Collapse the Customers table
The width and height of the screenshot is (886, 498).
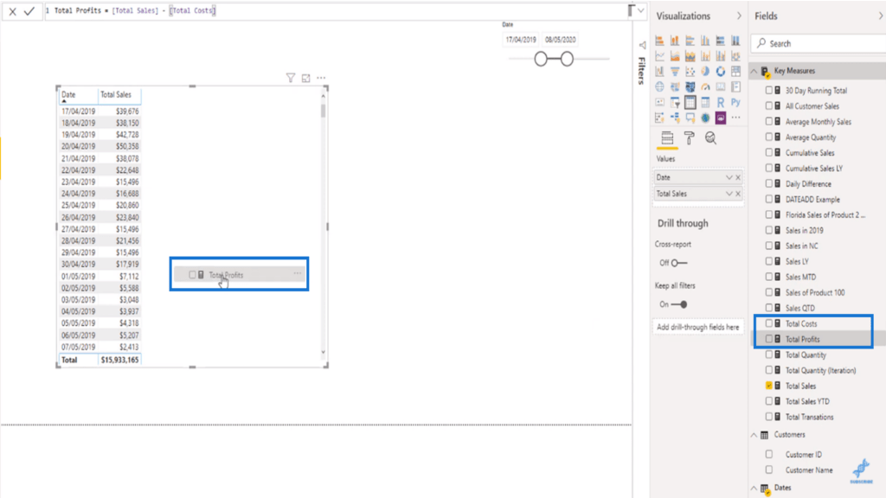click(x=754, y=435)
